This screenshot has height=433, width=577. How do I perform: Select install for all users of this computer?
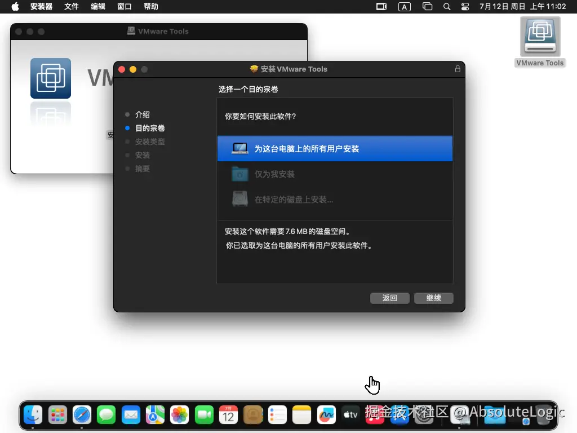point(335,149)
